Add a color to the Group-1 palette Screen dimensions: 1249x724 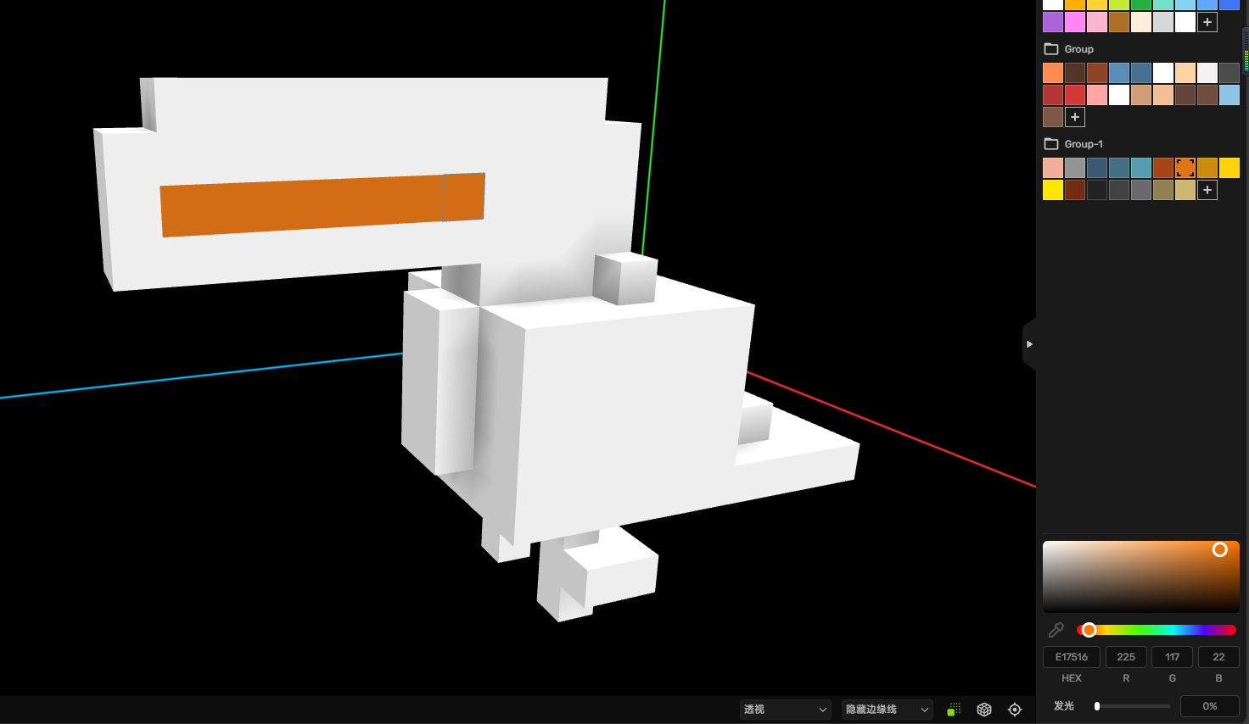(x=1207, y=190)
